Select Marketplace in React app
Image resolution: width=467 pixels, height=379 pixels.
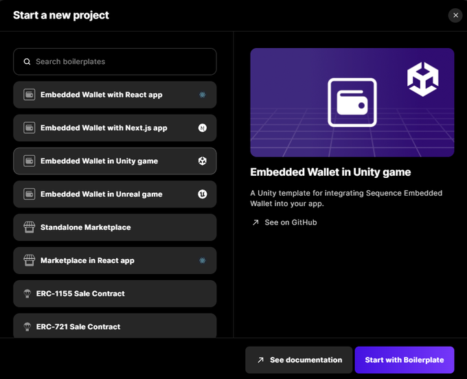point(115,260)
